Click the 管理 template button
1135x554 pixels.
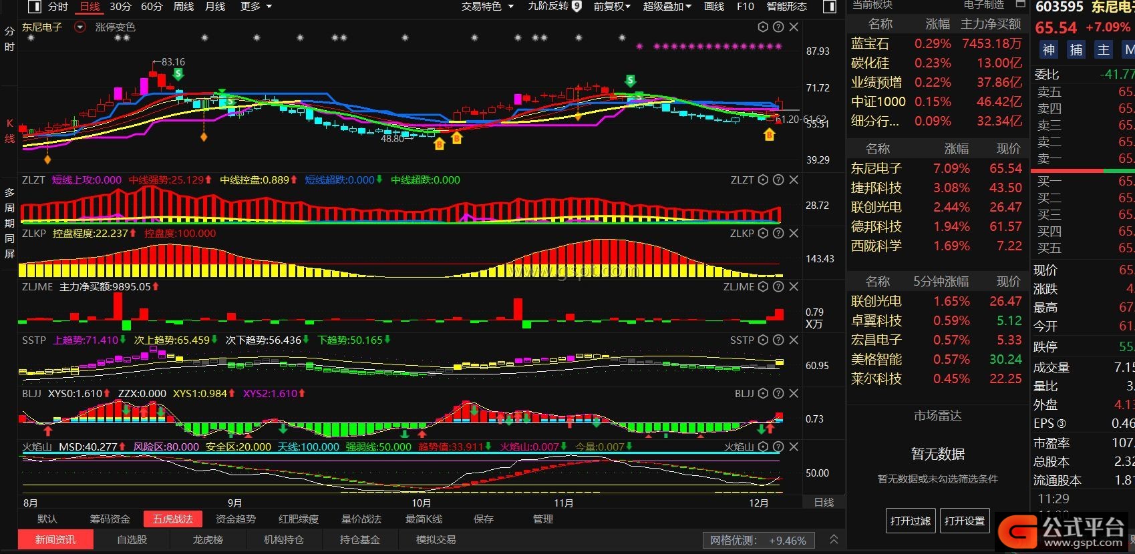click(x=543, y=519)
